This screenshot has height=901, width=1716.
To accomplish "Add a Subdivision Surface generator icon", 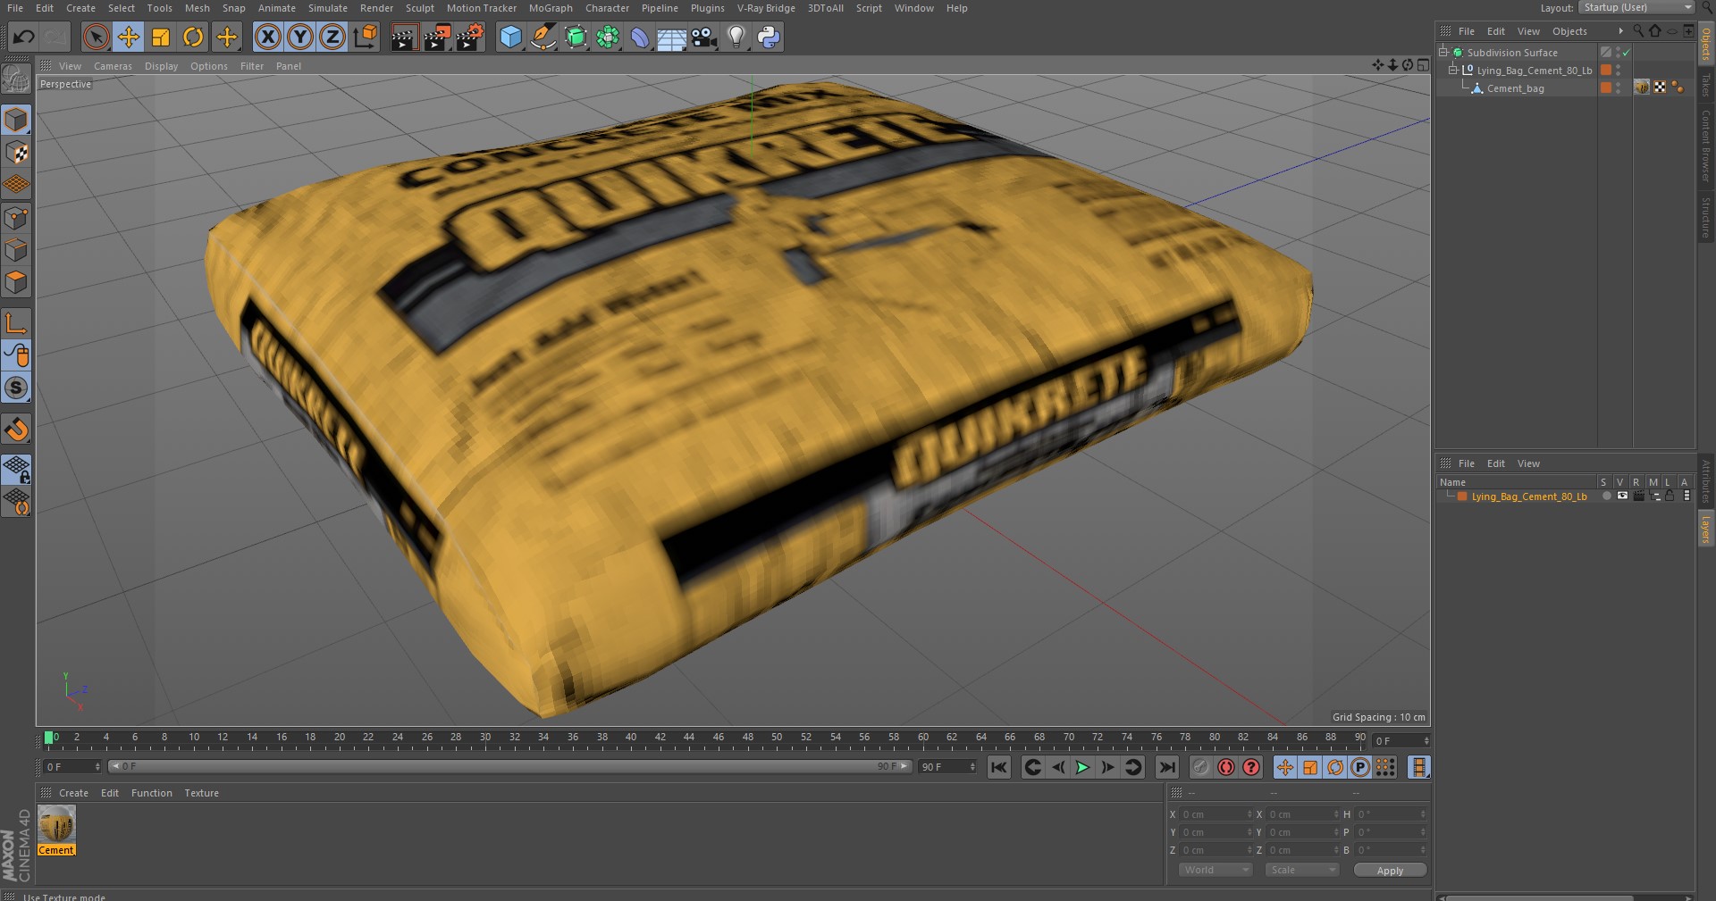I will [576, 37].
